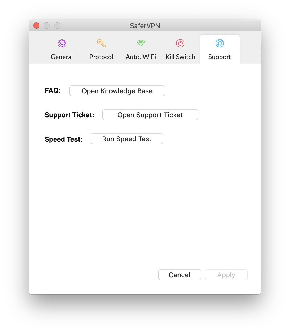The image size is (290, 333).
Task: Click the bold Support Ticket label
Action: (69, 115)
